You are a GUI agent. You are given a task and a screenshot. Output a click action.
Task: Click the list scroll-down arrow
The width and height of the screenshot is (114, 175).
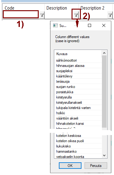tap(104, 155)
